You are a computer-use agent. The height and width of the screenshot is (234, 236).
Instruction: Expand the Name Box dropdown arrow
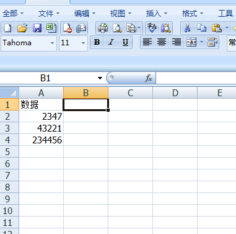(100, 78)
